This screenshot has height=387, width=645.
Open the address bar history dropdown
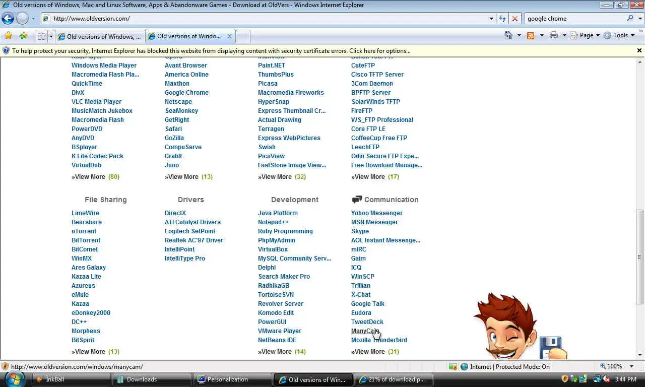click(x=491, y=19)
